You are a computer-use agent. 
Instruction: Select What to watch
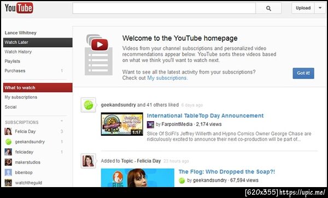pyautogui.click(x=38, y=88)
